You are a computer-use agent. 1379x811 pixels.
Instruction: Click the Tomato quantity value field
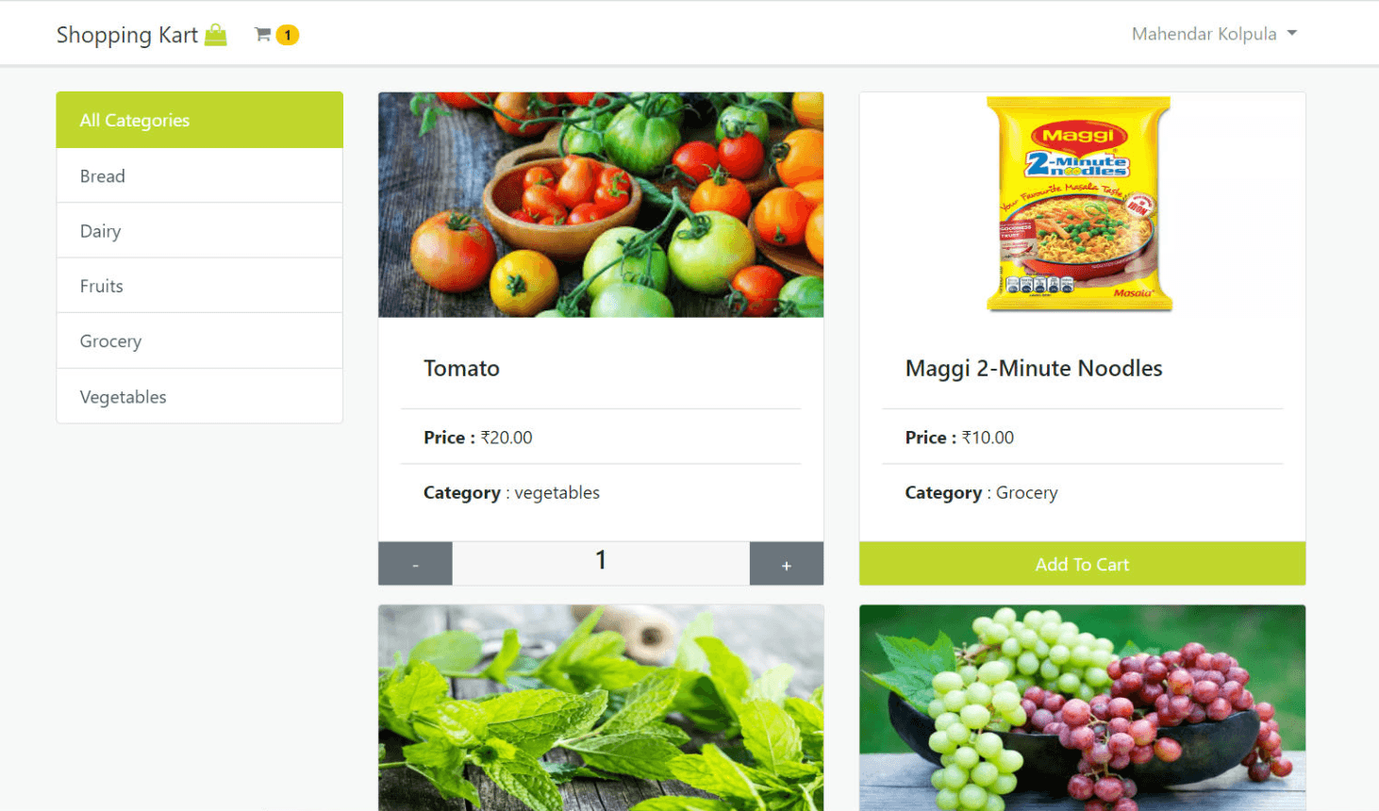point(601,563)
